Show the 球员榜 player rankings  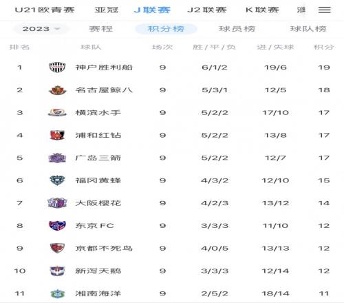(x=237, y=29)
